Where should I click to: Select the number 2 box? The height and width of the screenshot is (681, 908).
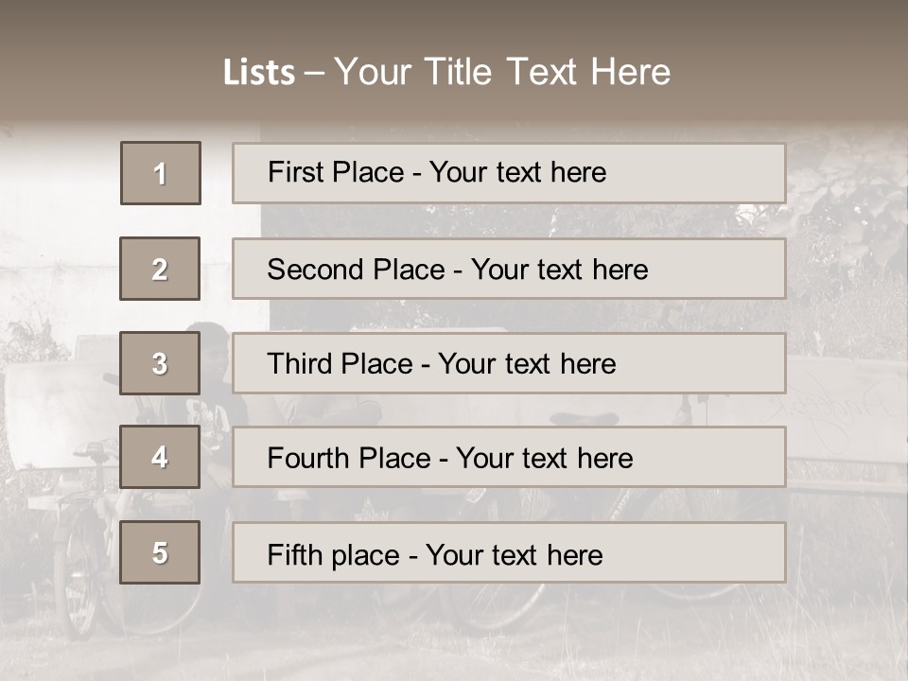(x=161, y=269)
